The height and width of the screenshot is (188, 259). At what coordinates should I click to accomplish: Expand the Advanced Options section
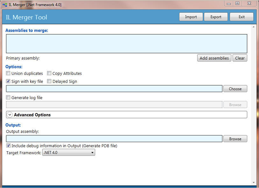coord(31,115)
